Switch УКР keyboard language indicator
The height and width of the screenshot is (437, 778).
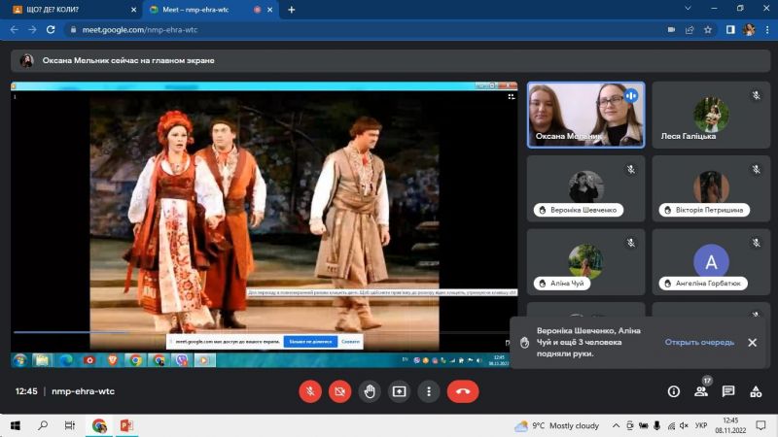pyautogui.click(x=701, y=425)
